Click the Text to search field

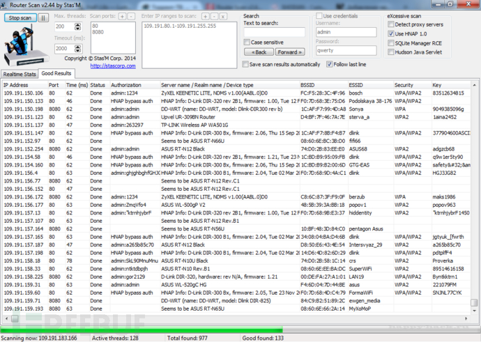pyautogui.click(x=274, y=32)
